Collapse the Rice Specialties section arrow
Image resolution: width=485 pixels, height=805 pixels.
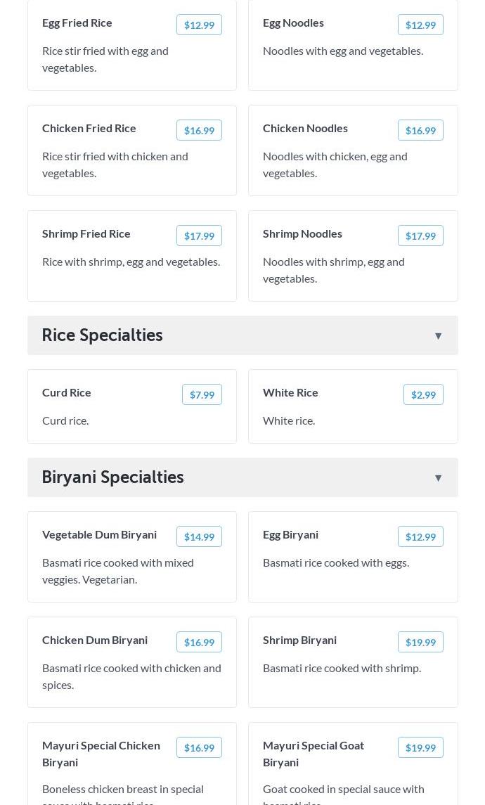point(438,336)
